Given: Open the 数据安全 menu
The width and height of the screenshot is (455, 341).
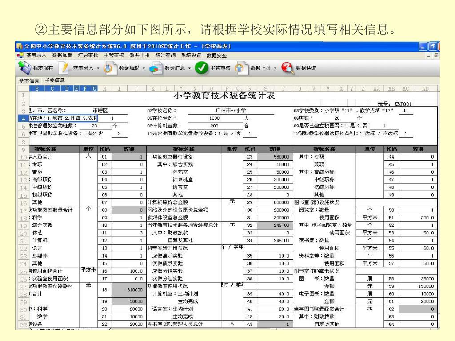Looking at the screenshot, I should coord(216,56).
